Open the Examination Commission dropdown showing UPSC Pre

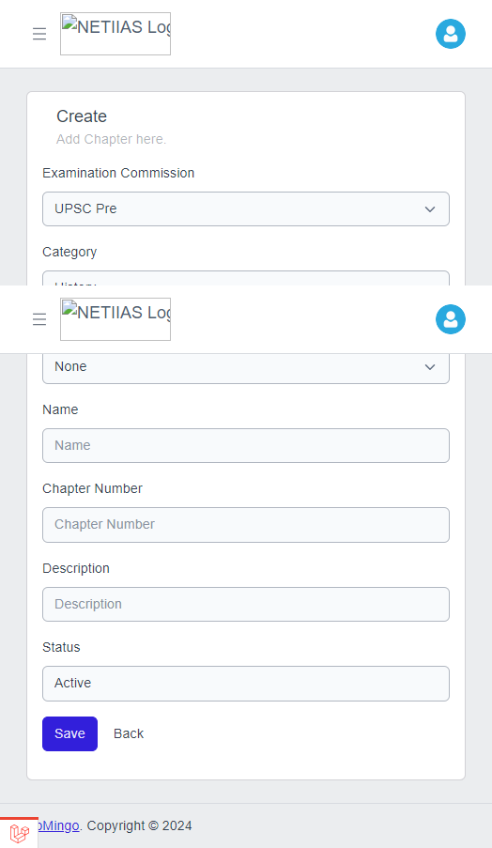tap(246, 208)
